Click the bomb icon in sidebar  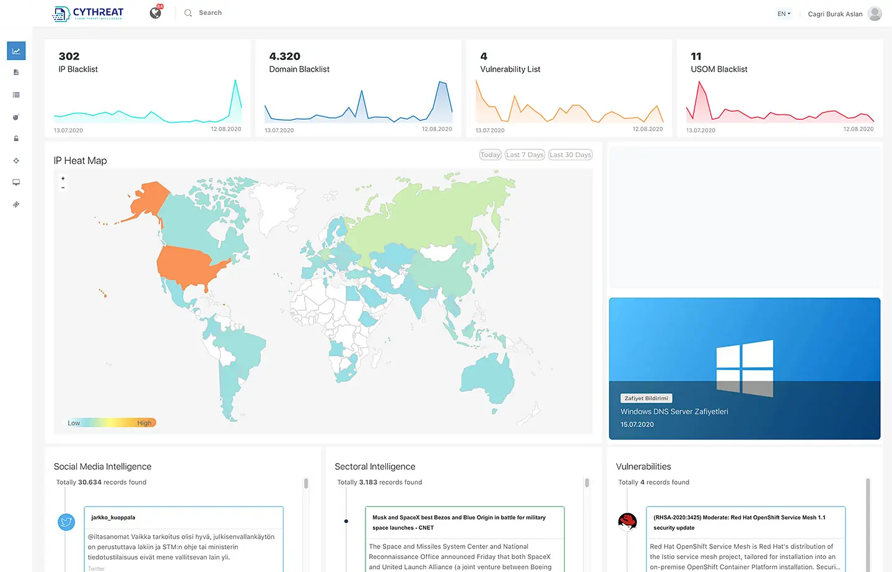(16, 117)
